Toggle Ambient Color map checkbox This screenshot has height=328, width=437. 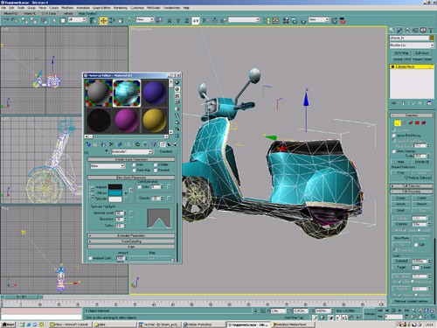tap(90, 258)
